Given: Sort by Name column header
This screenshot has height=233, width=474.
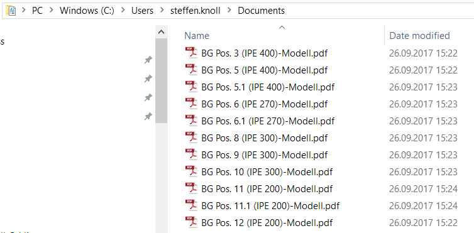Looking at the screenshot, I should [197, 36].
